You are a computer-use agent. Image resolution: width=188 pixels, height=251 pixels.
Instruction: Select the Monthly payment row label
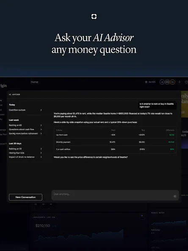coord(63,142)
